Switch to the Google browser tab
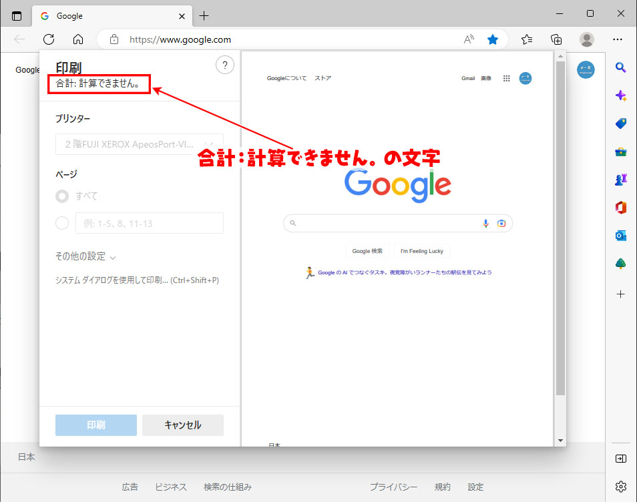 tap(107, 15)
